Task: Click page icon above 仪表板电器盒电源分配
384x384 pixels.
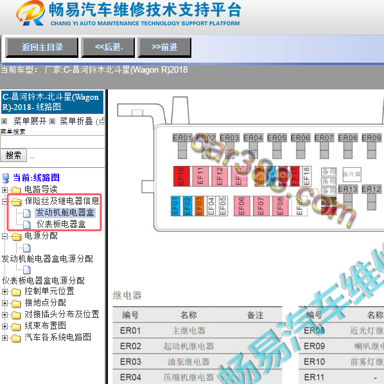Action: click(27, 270)
